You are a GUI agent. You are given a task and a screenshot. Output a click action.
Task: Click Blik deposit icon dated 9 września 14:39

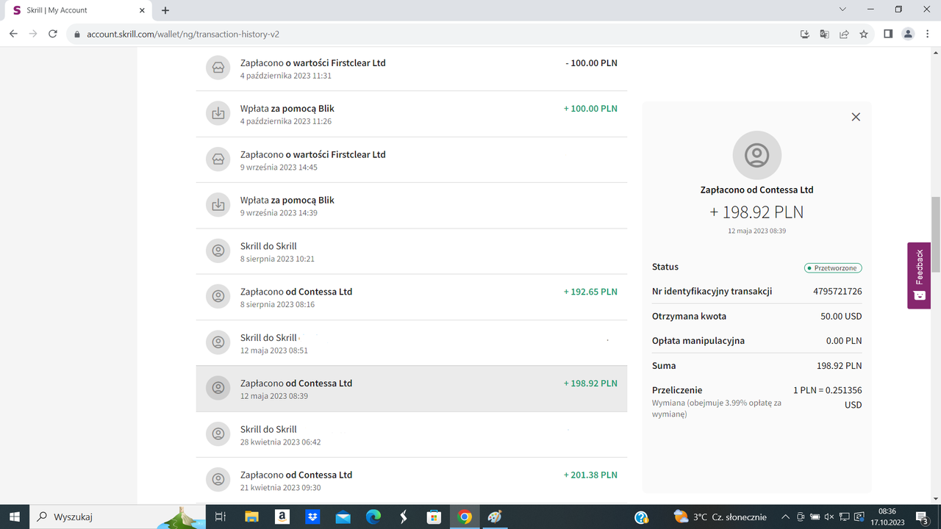pos(218,206)
